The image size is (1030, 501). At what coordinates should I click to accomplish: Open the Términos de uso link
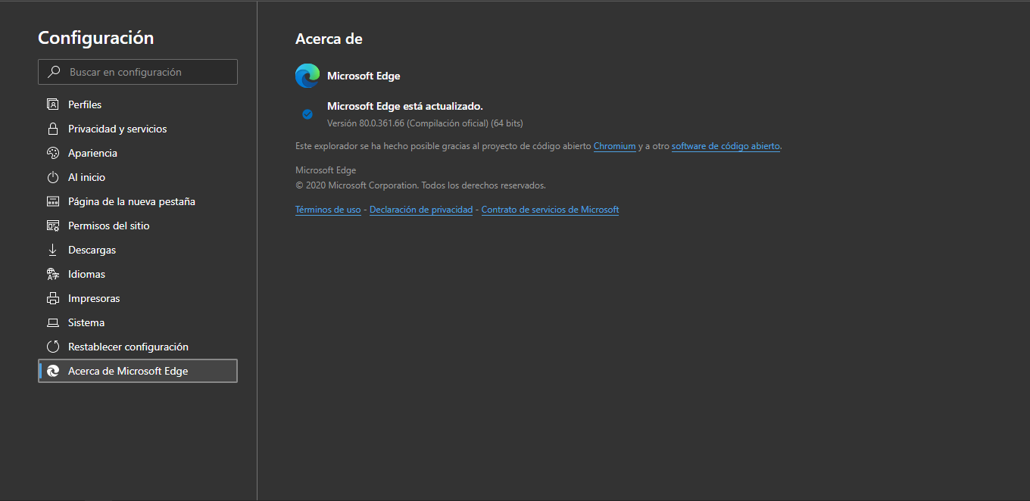point(328,210)
